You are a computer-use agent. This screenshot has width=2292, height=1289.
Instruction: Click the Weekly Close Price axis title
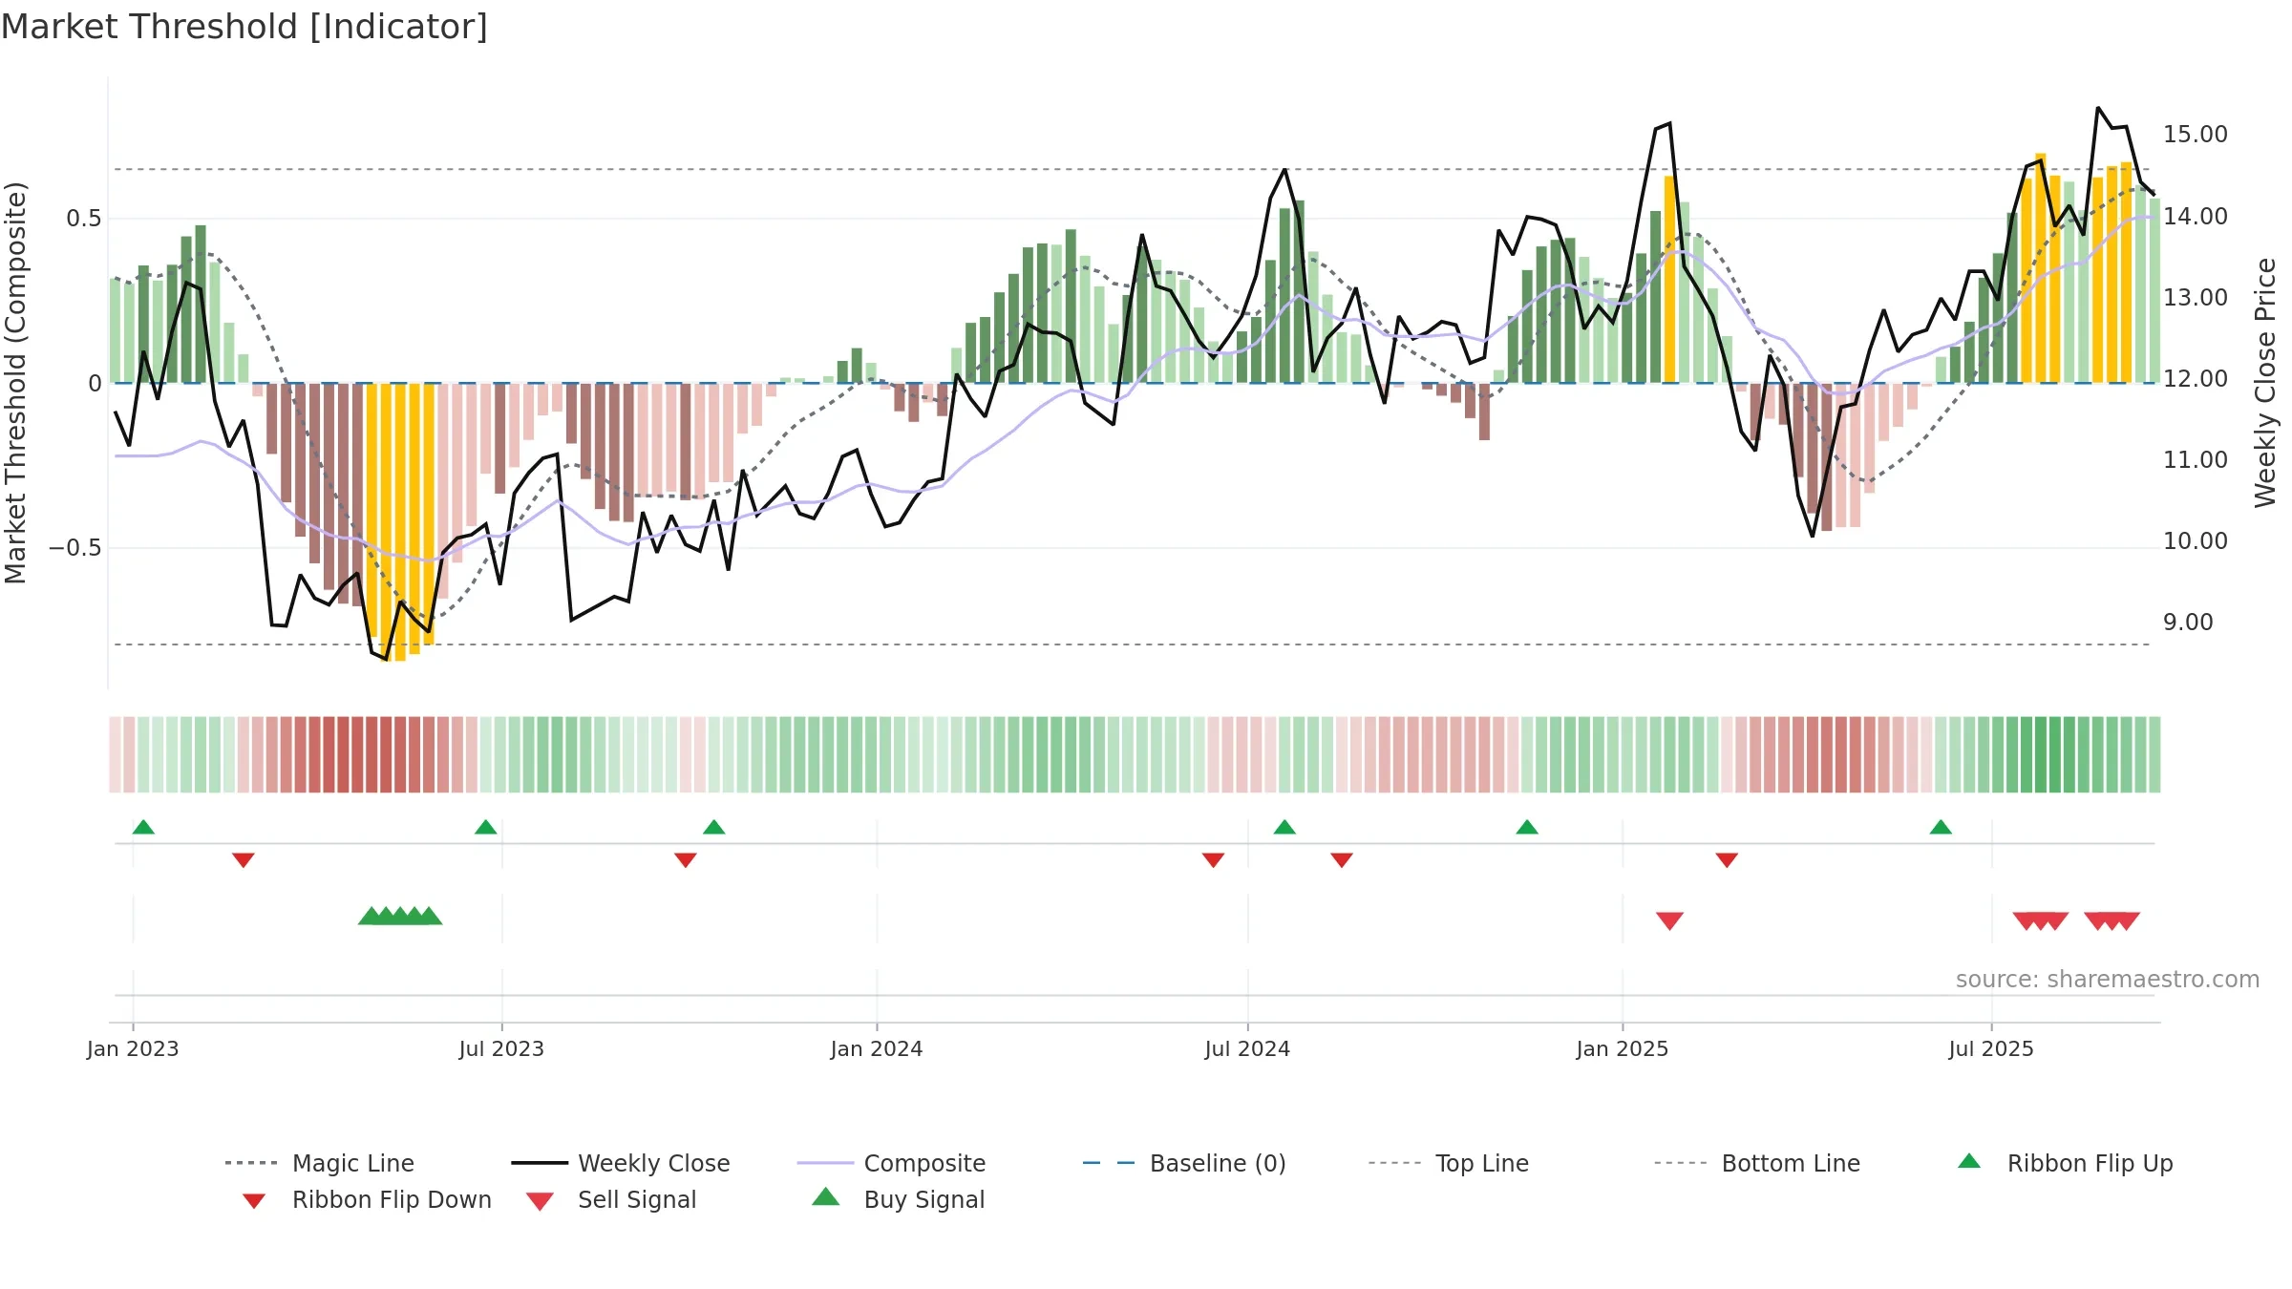[x=2265, y=383]
